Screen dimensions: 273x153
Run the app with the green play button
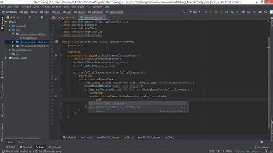point(206,12)
